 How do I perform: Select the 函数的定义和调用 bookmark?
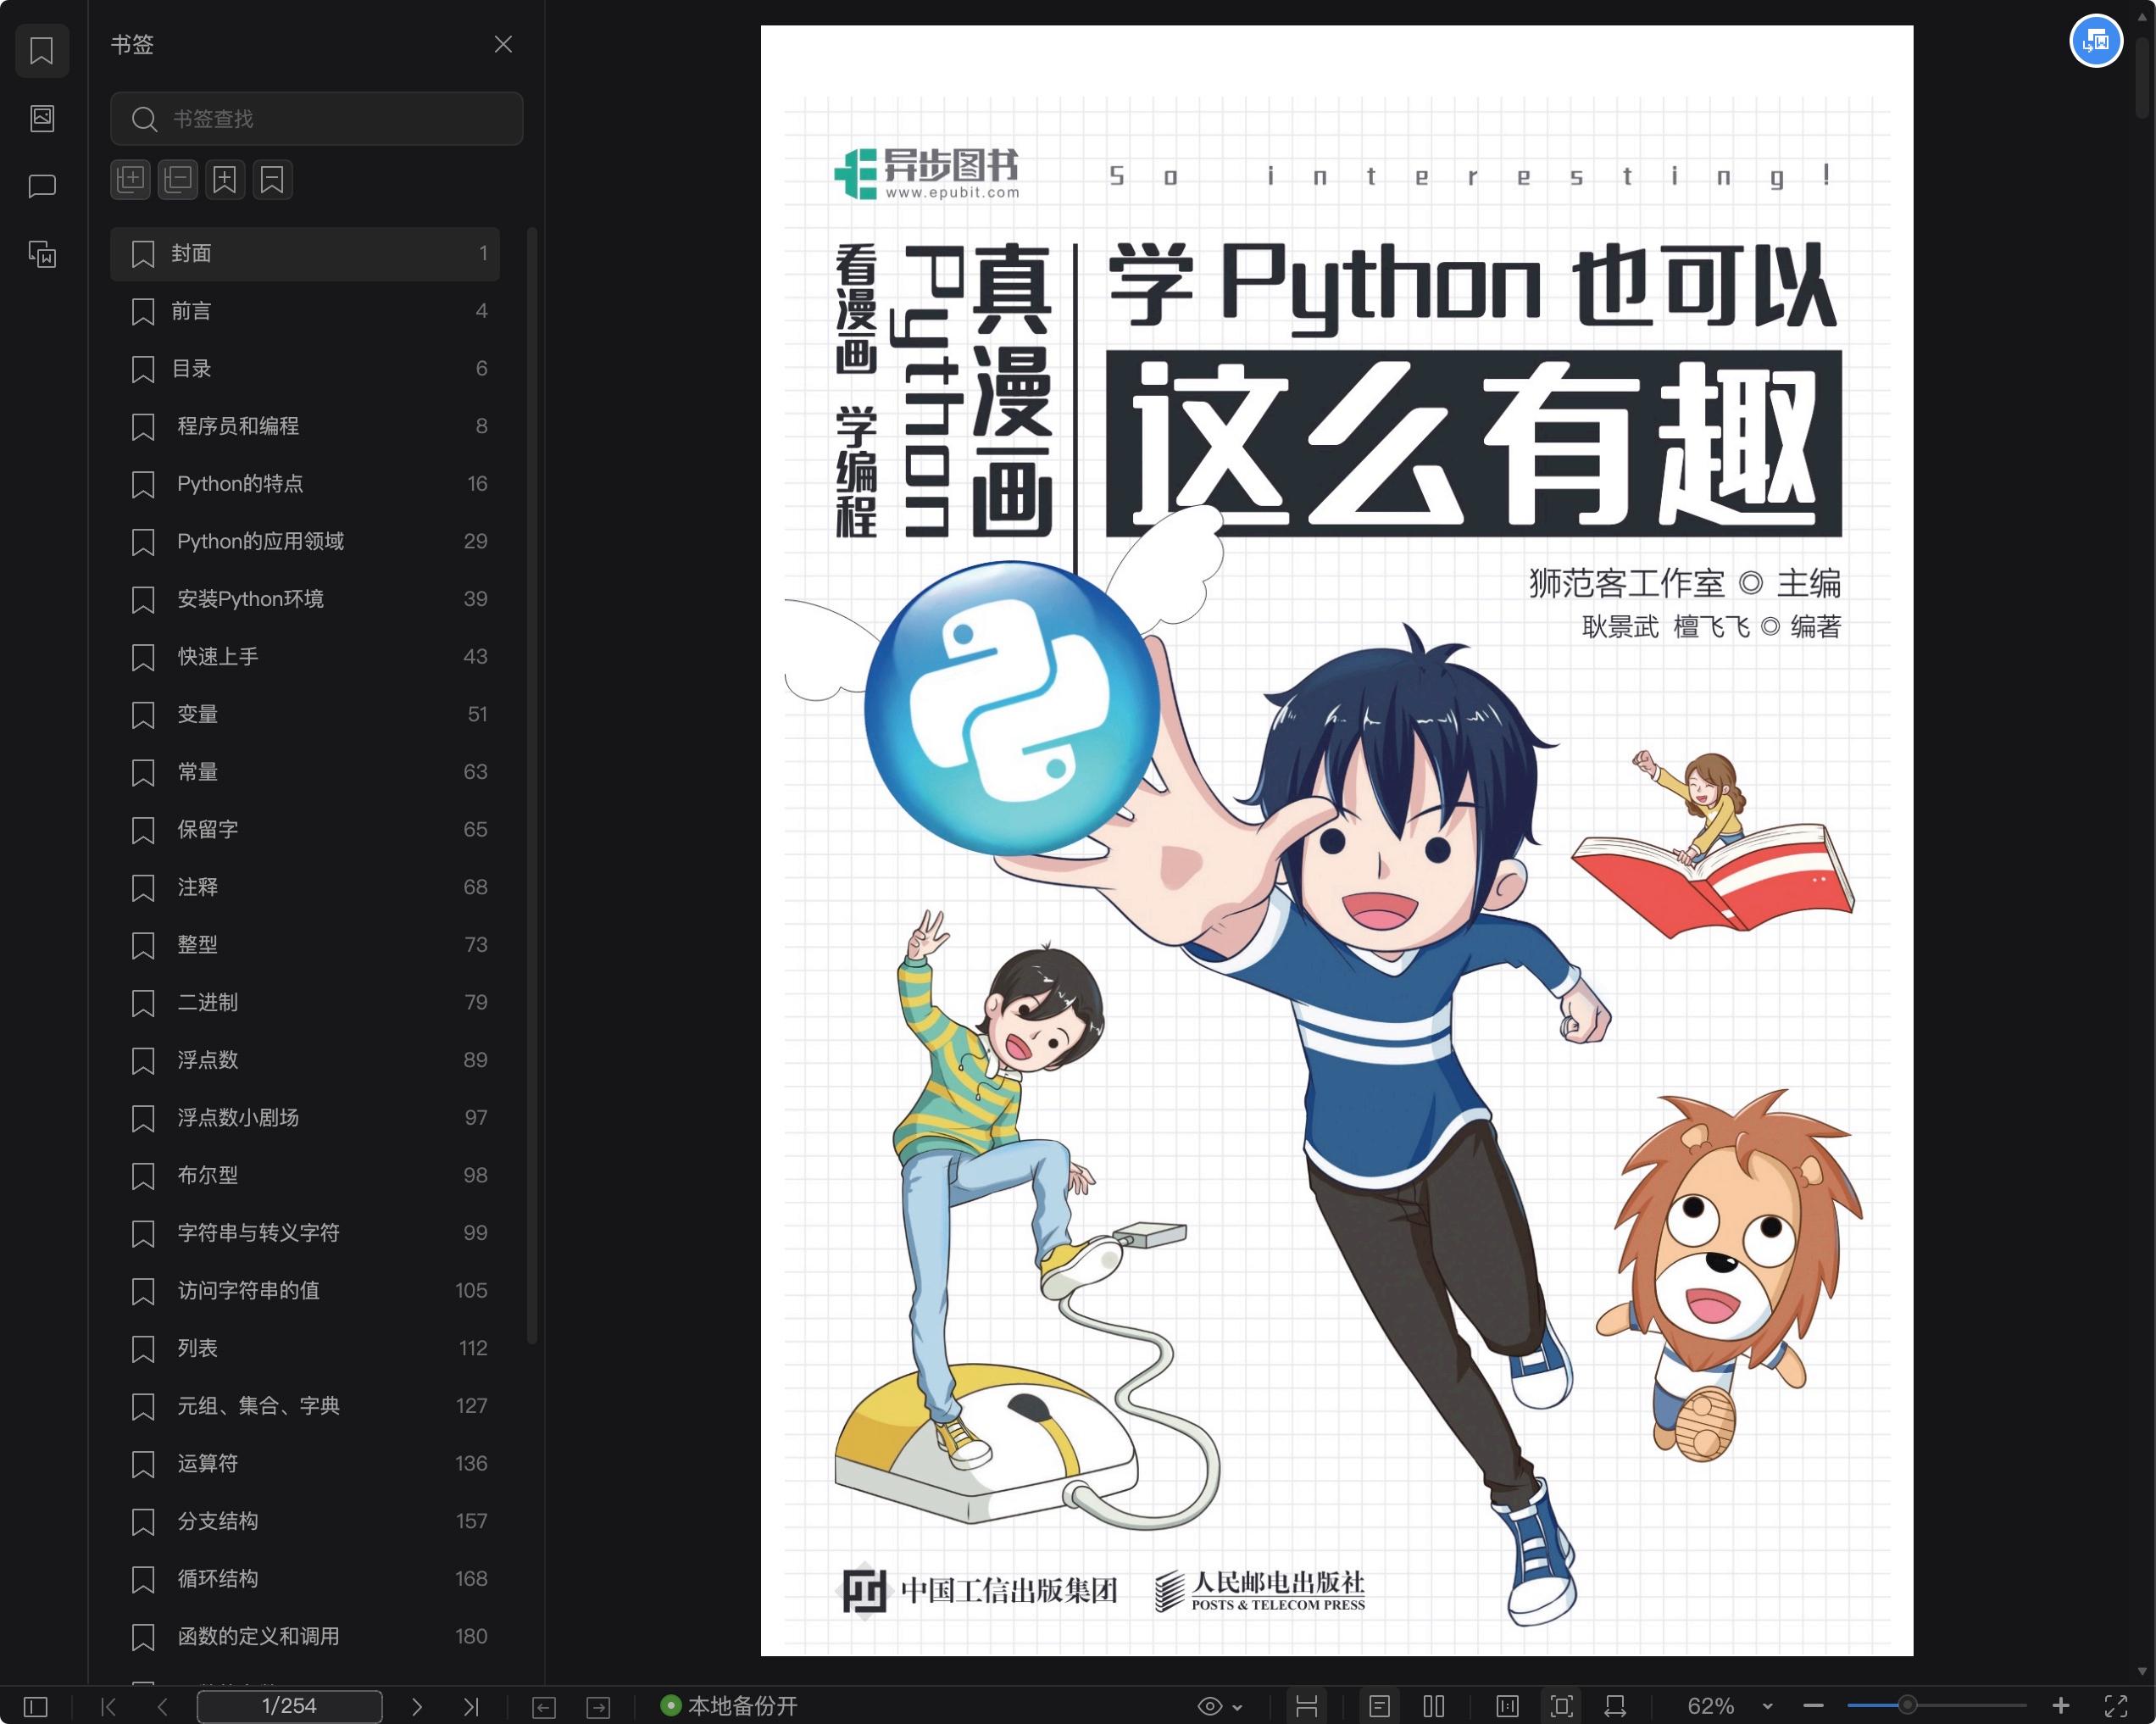[x=305, y=1637]
